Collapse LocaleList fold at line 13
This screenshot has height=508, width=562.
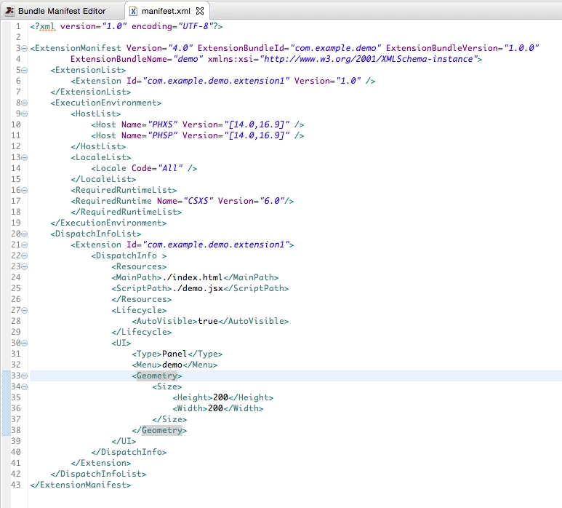pos(25,157)
